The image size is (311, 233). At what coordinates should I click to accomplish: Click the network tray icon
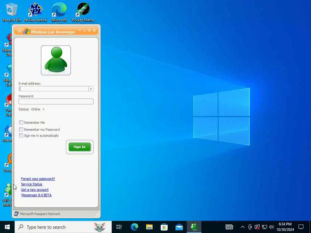(x=265, y=227)
